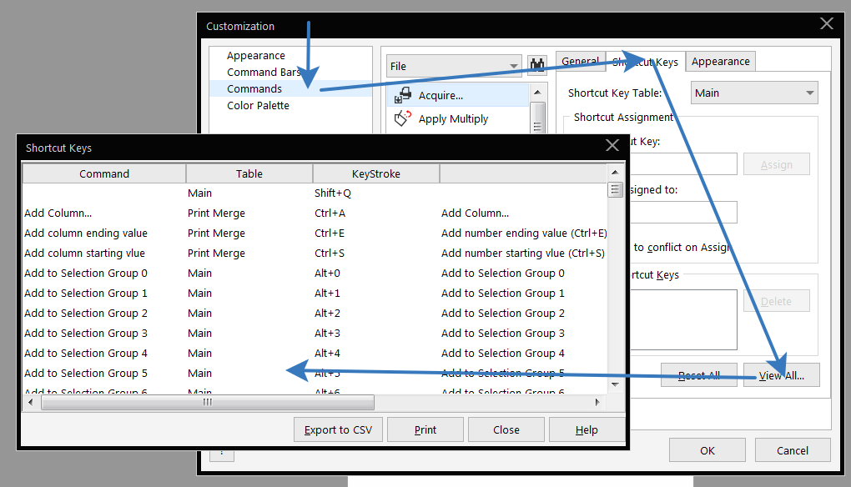Select the 'Add Column...' command row
The height and width of the screenshot is (487, 851).
point(58,213)
